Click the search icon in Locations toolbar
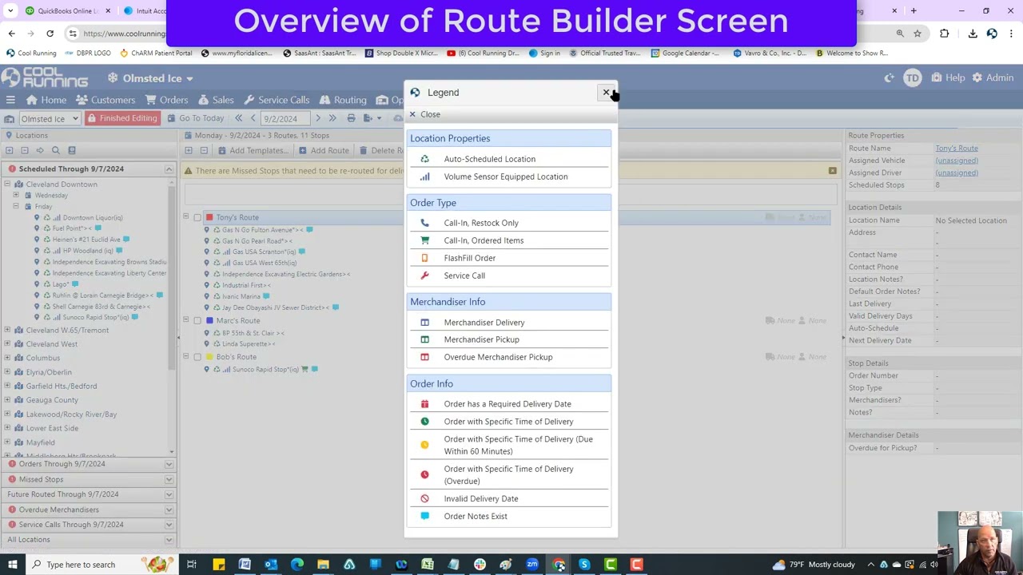The width and height of the screenshot is (1023, 575). (x=56, y=150)
